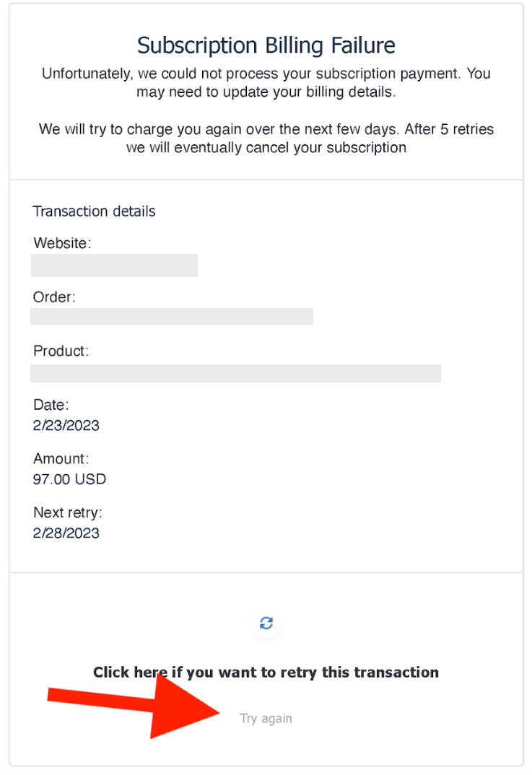Click the Subscription Billing Failure heading
The width and height of the screenshot is (532, 775).
tap(266, 45)
